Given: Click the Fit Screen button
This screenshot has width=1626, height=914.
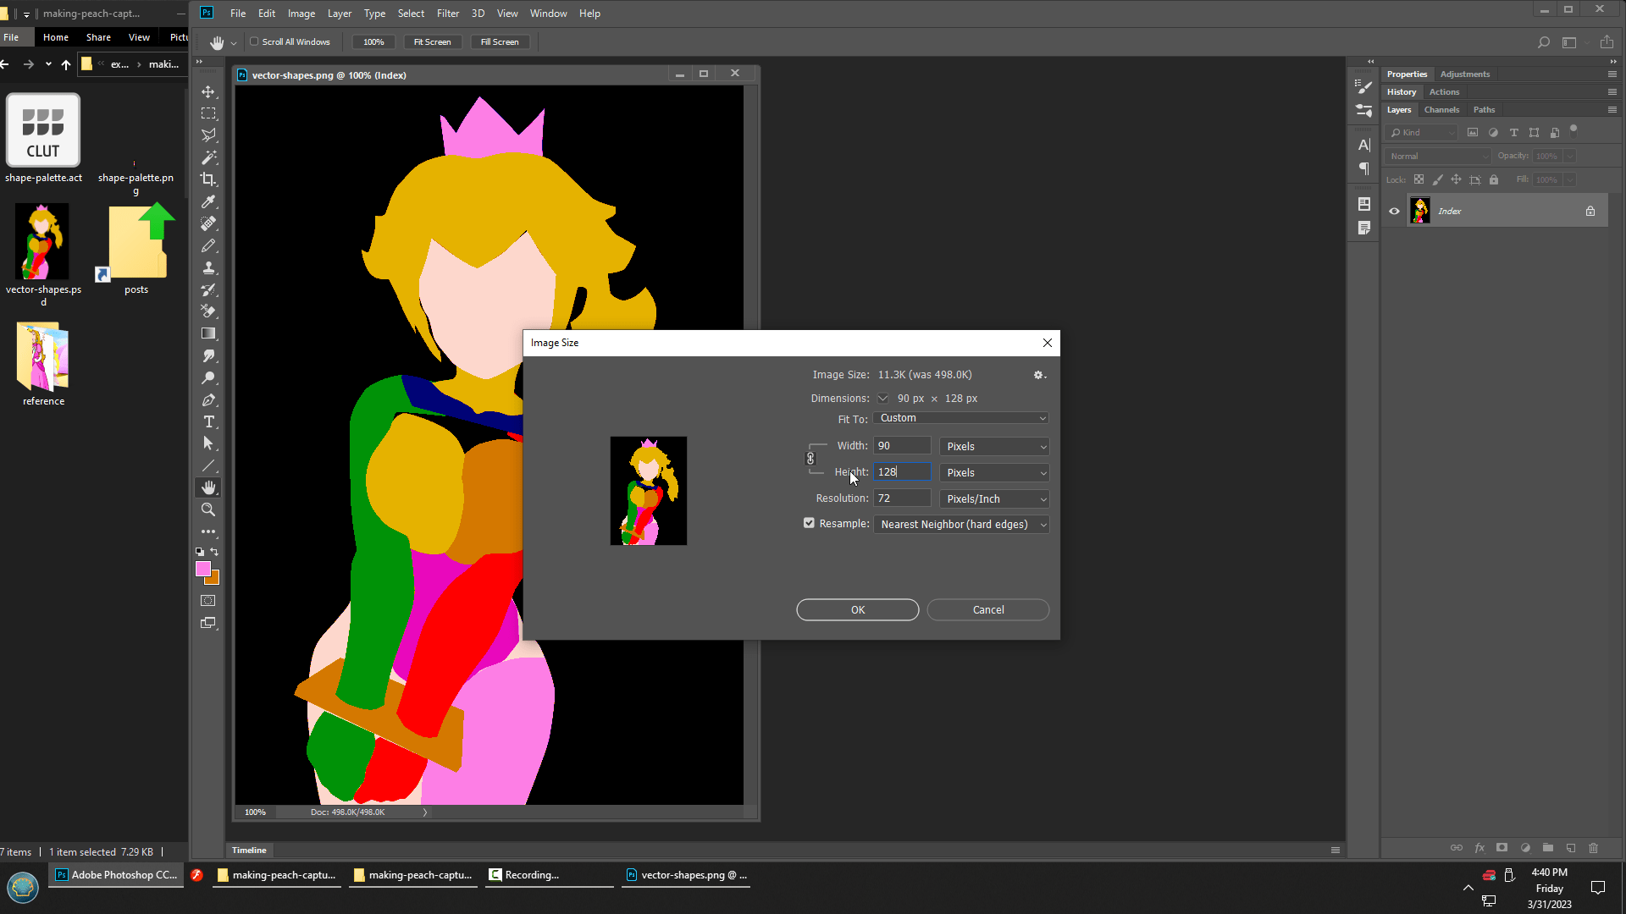Looking at the screenshot, I should 432,41.
